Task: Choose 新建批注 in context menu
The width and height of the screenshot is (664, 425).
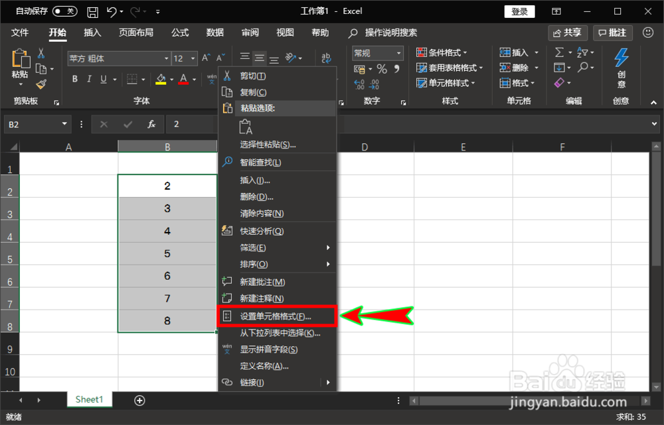Action: point(278,282)
